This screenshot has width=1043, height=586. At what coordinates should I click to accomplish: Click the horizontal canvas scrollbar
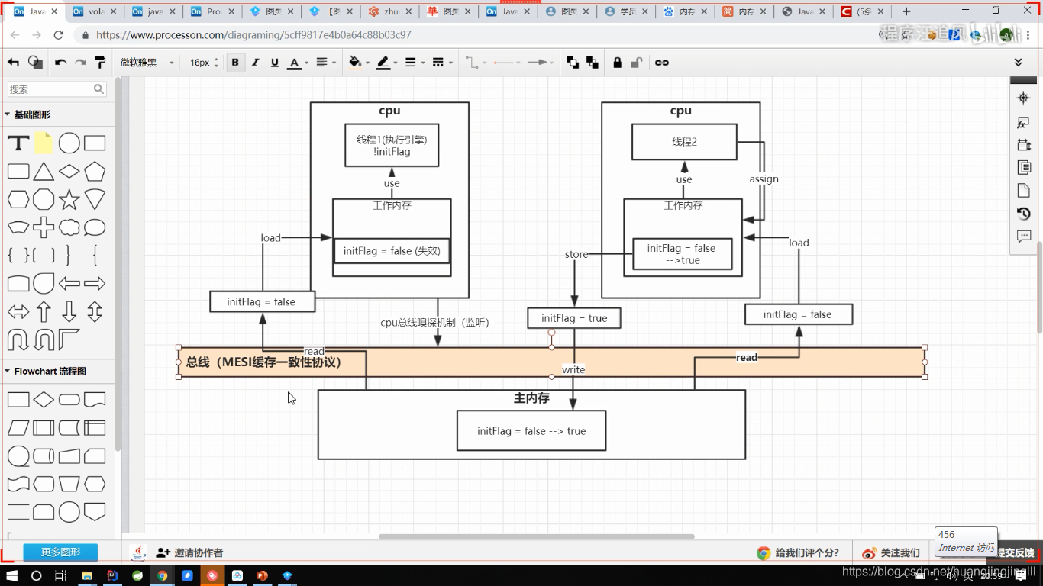coord(537,536)
